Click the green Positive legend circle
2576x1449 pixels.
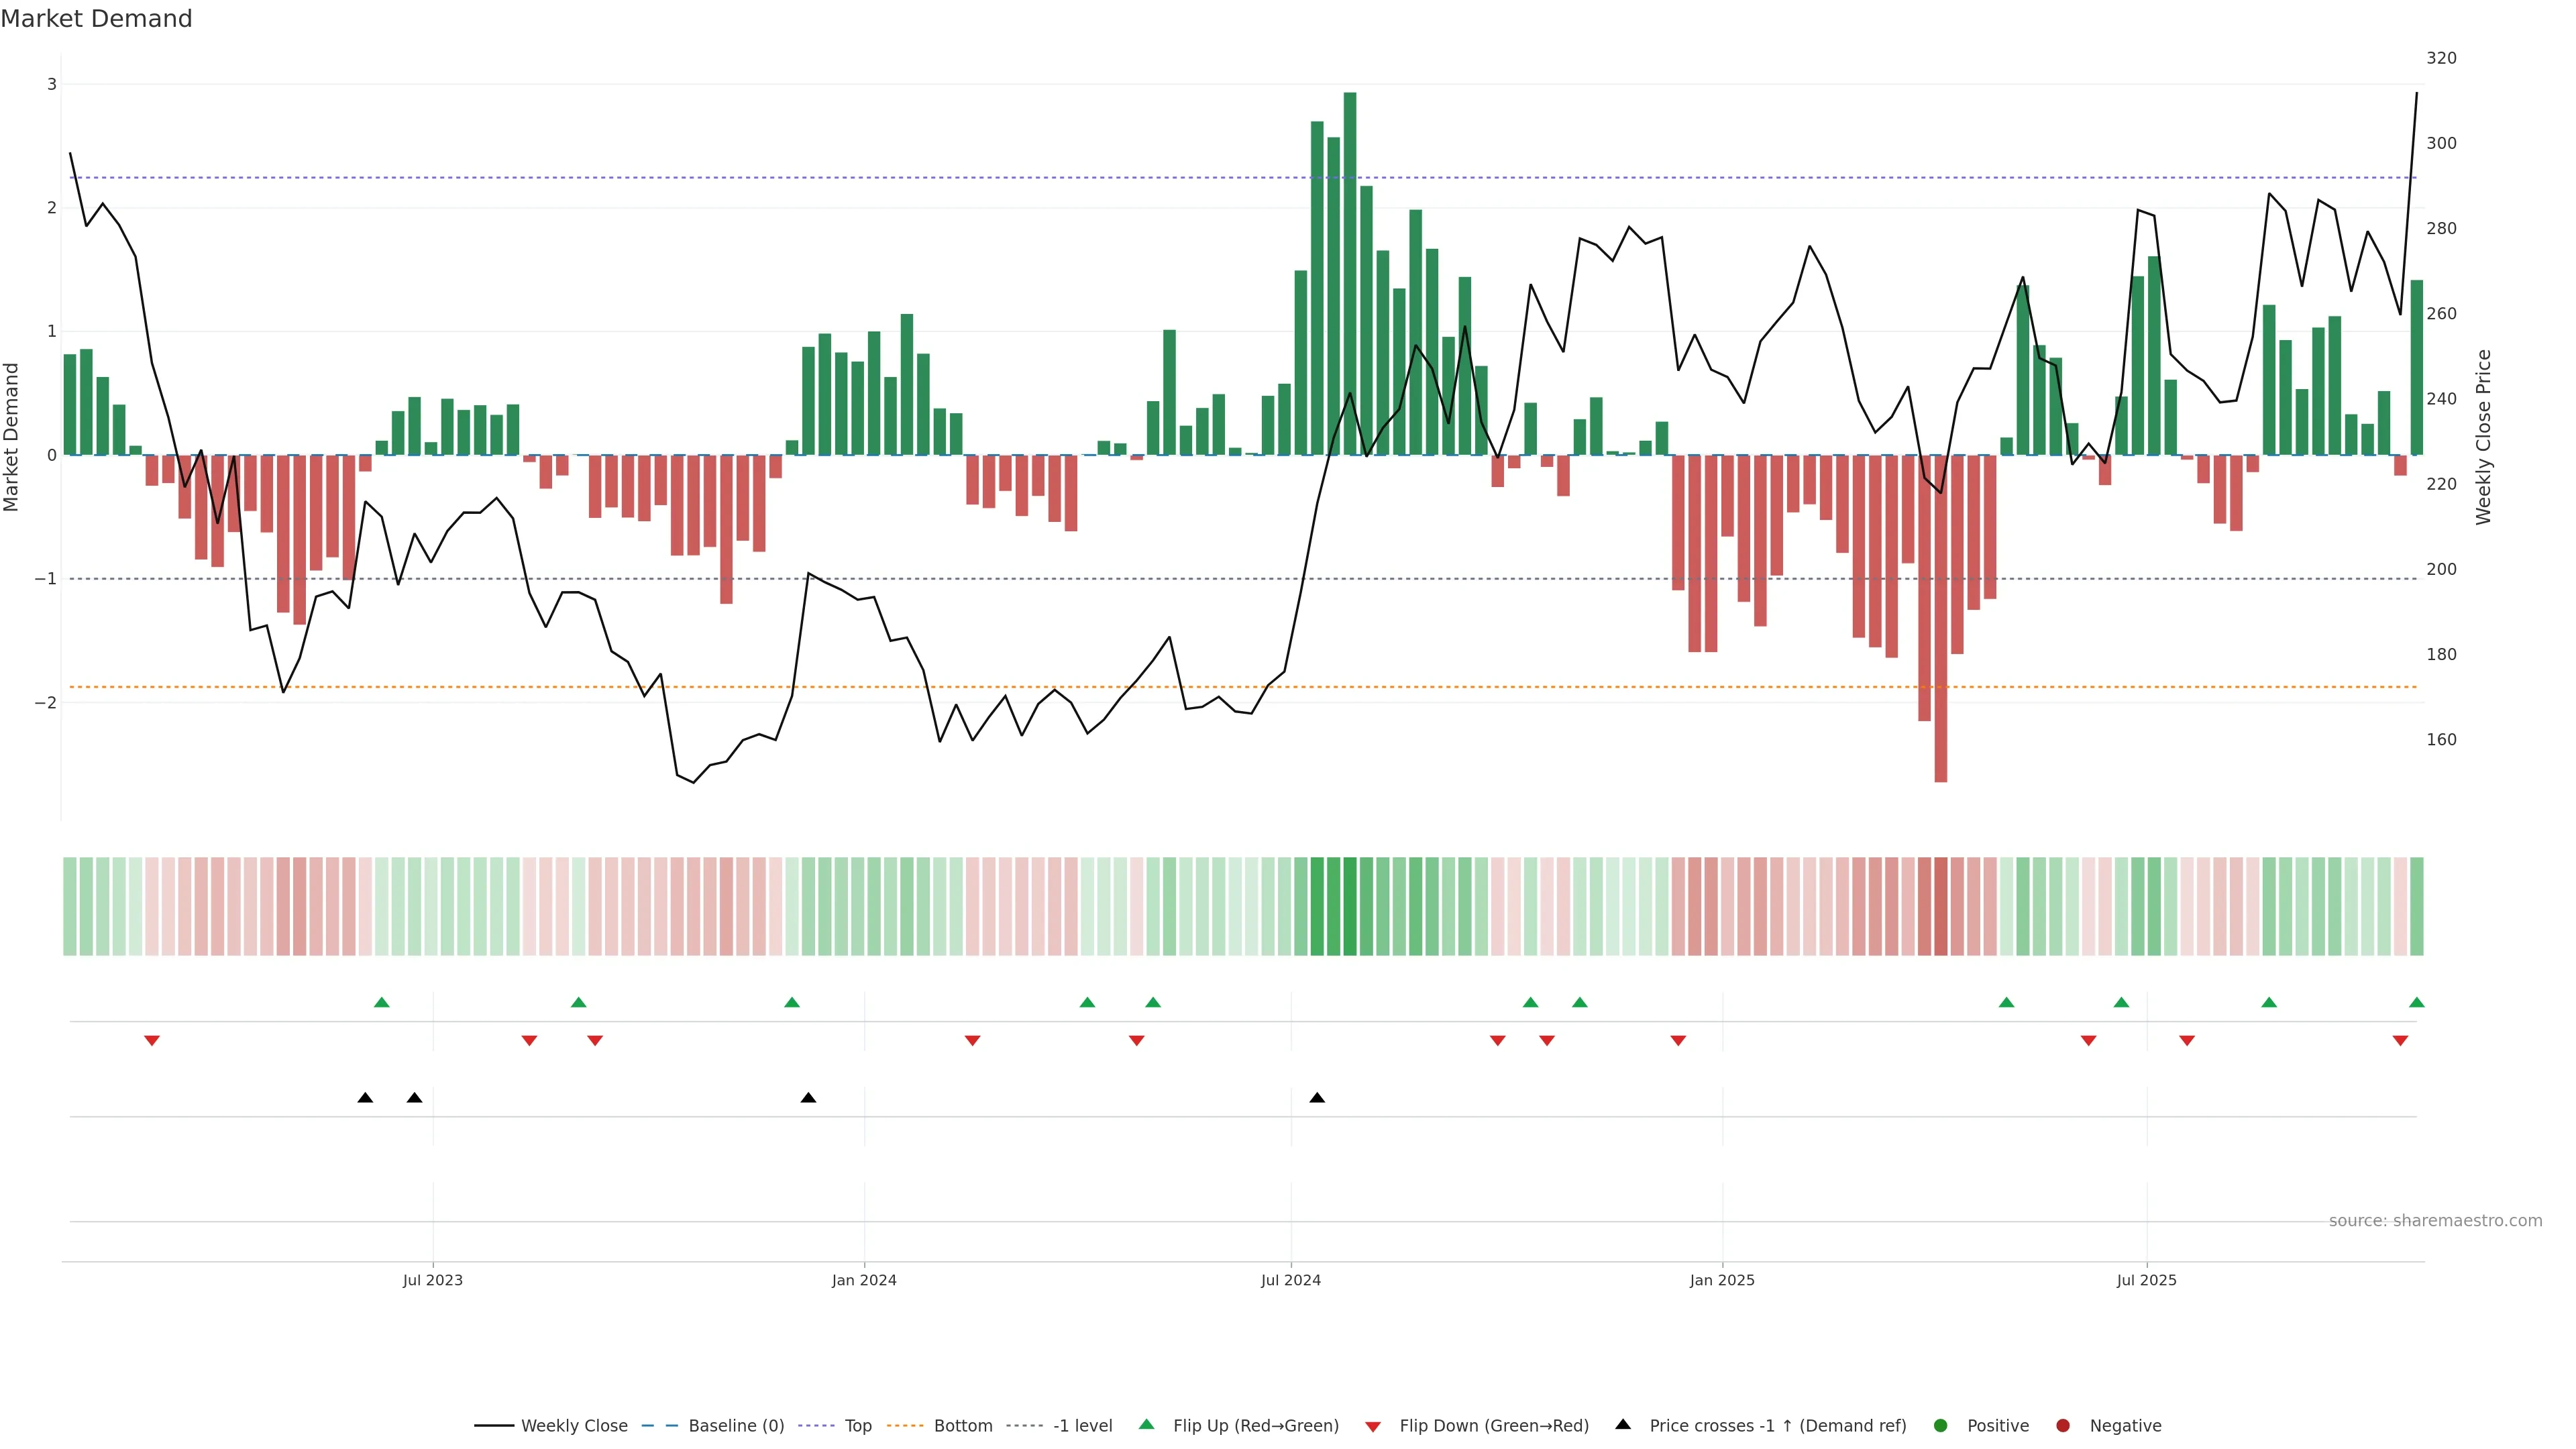(x=1941, y=1425)
